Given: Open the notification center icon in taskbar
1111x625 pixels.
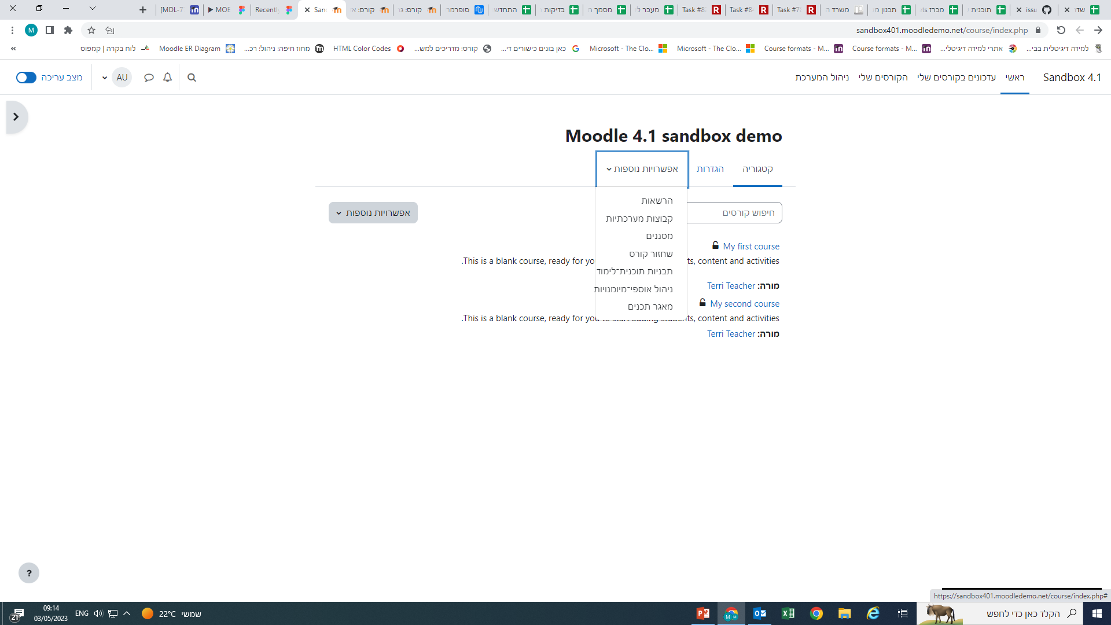Looking at the screenshot, I should click(x=17, y=614).
